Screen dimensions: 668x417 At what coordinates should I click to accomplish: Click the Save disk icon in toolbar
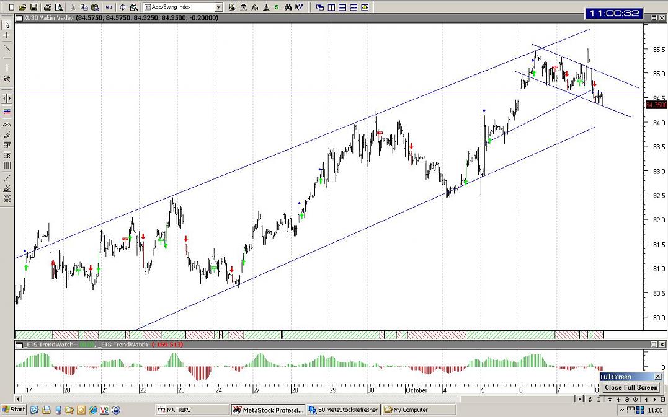pos(33,7)
